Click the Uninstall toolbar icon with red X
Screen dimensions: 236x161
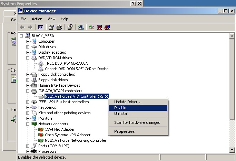pyautogui.click(x=99, y=27)
